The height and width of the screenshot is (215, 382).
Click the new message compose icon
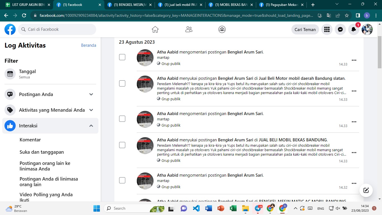pos(366,190)
